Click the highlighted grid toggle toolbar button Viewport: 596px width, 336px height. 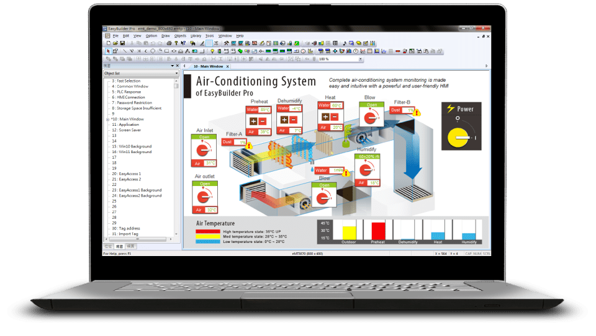[209, 43]
